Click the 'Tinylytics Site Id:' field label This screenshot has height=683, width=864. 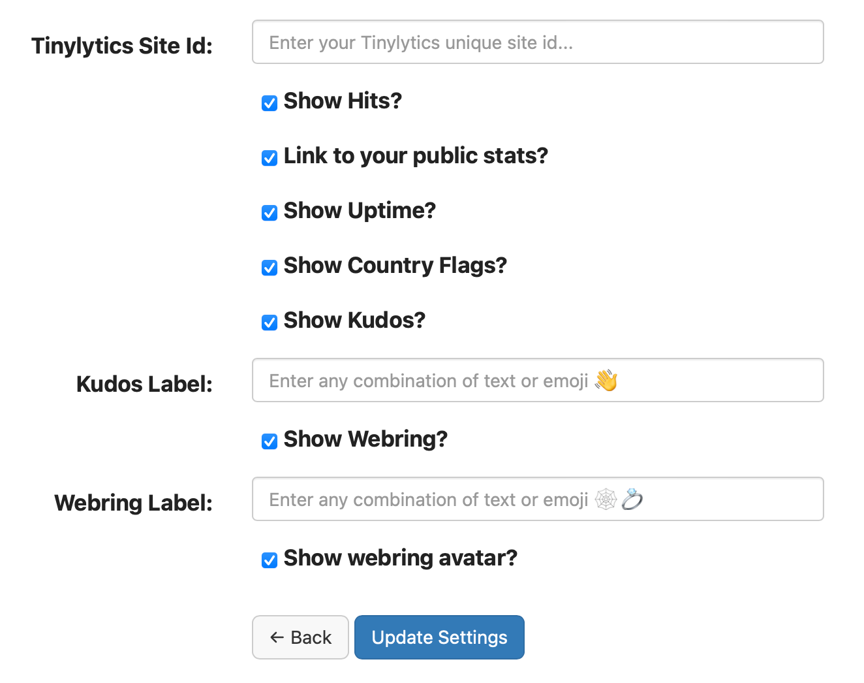click(122, 46)
